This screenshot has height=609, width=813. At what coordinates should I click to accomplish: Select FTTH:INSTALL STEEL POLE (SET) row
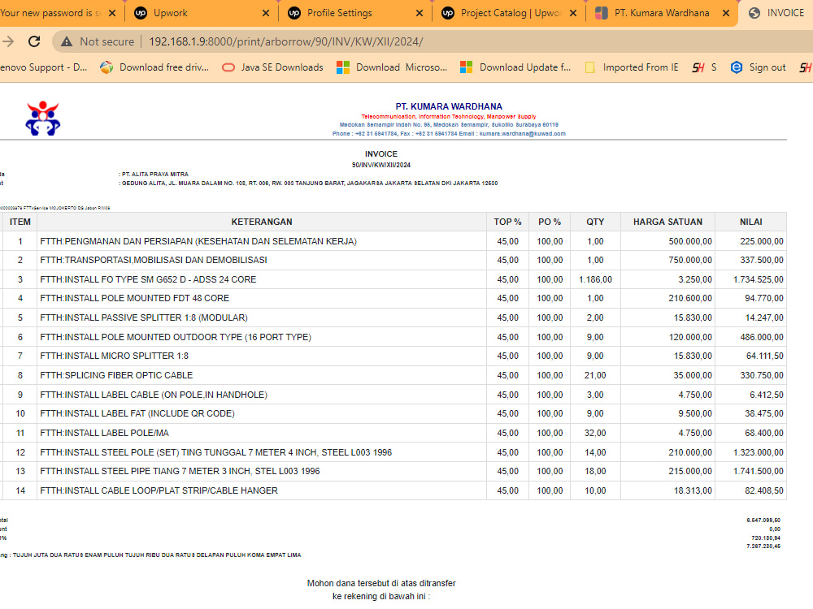[x=393, y=452]
